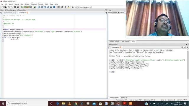Toggle fullscreen mode

tap(62, 7)
